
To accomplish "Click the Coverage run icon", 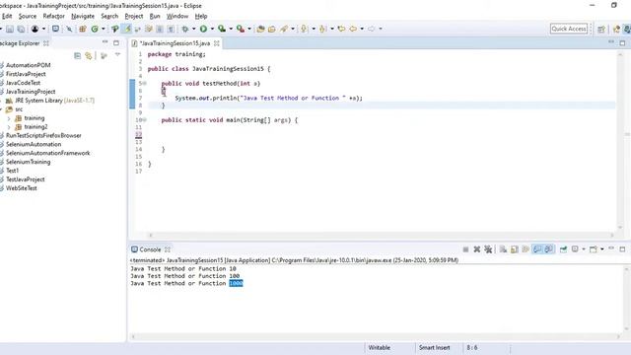I will click(221, 29).
